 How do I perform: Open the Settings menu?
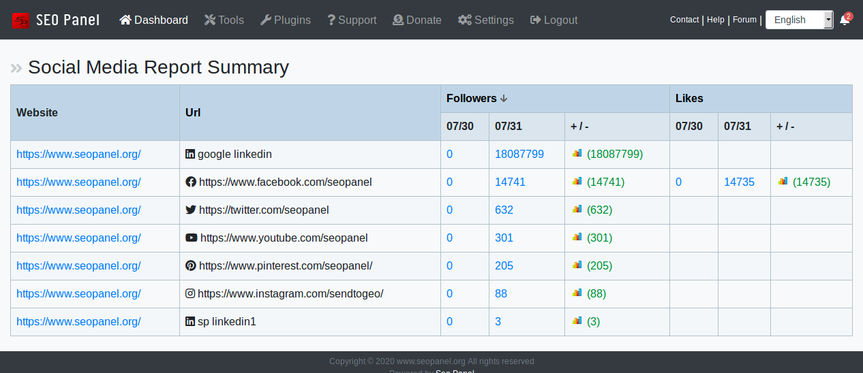point(486,20)
